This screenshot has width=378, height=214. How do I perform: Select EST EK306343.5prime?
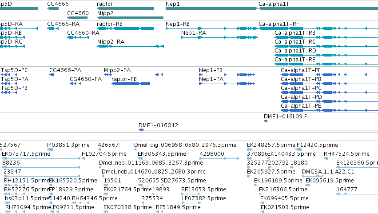(162, 154)
